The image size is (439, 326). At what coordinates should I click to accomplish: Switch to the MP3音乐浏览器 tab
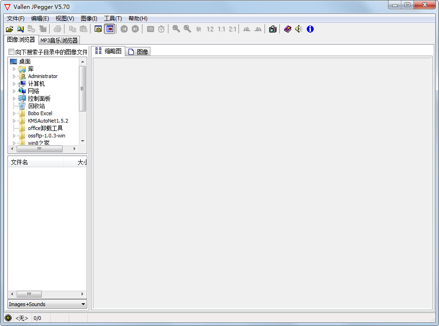(x=59, y=40)
